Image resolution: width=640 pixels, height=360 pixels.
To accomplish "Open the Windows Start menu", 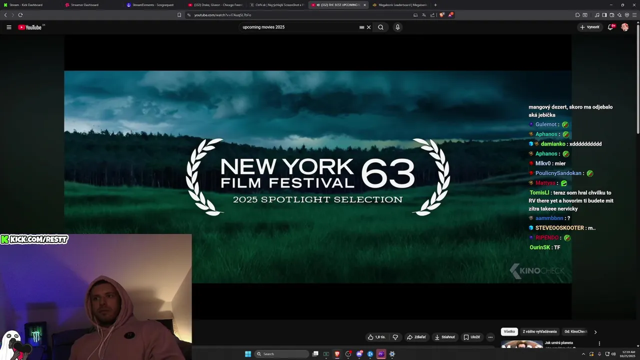I will click(x=248, y=354).
